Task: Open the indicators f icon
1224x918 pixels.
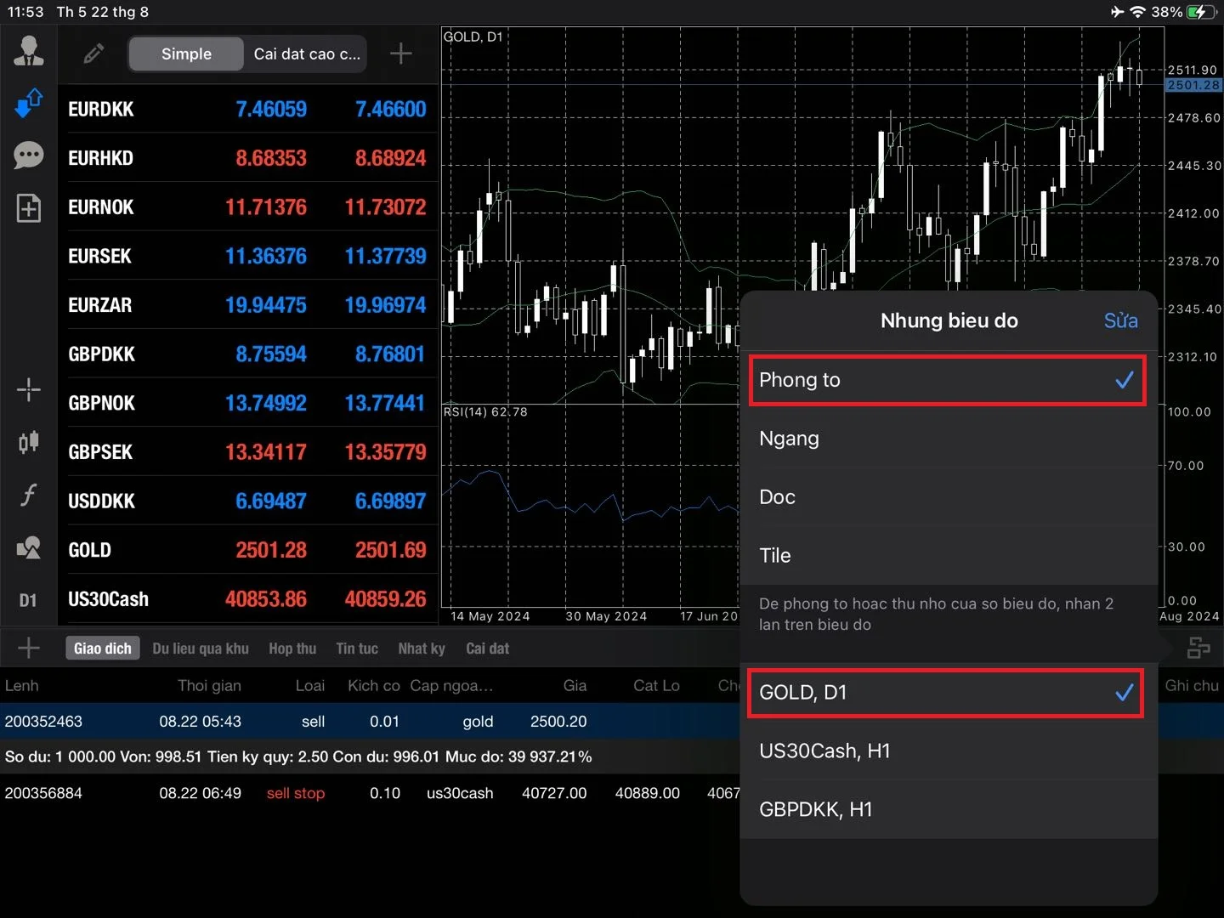Action: 29,495
